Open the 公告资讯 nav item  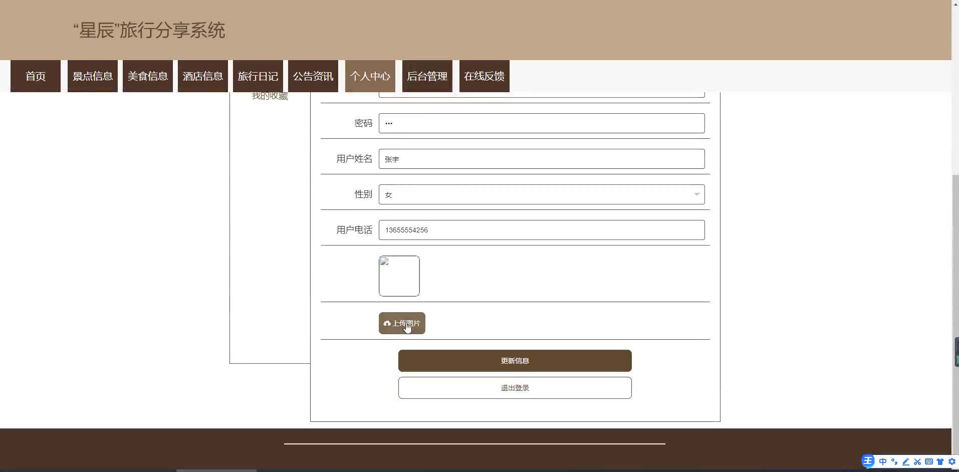[x=313, y=76]
